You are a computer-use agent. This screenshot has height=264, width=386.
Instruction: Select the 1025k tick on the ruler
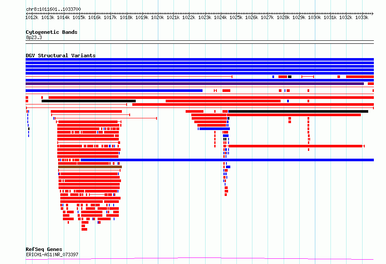(236, 17)
